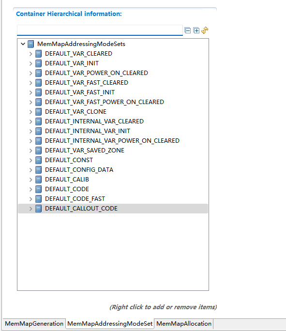Expand the DEFAULT_INTERNAL_VAR_POWER_ON_CLEARED node

31,141
